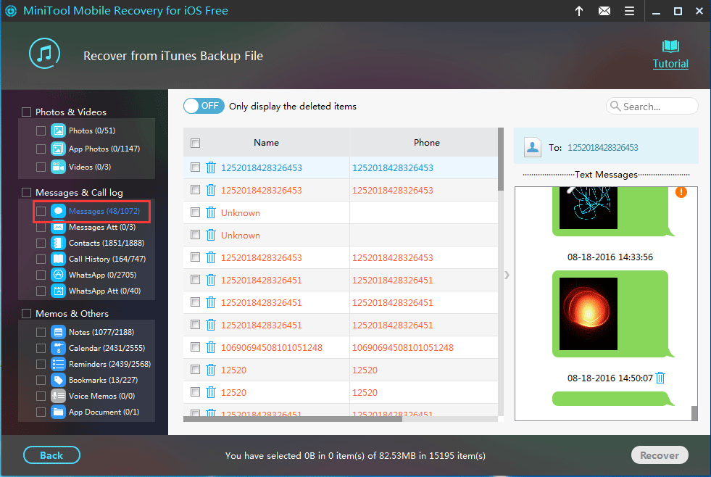Open the hamburger menu in the title bar

630,11
